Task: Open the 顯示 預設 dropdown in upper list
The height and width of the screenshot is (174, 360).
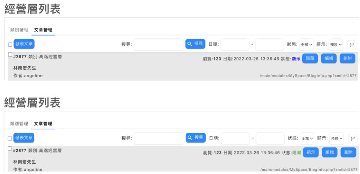Action: (335, 45)
